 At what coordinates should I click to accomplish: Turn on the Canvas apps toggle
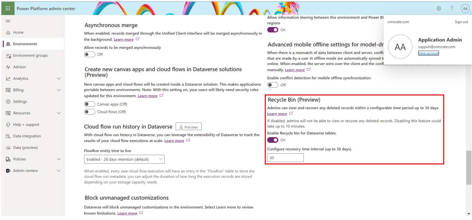tap(89, 103)
